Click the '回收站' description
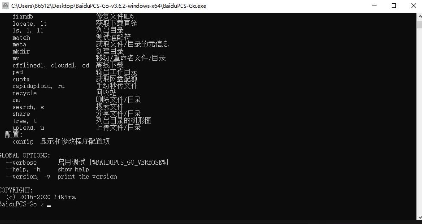This screenshot has height=224, width=422. (106, 93)
